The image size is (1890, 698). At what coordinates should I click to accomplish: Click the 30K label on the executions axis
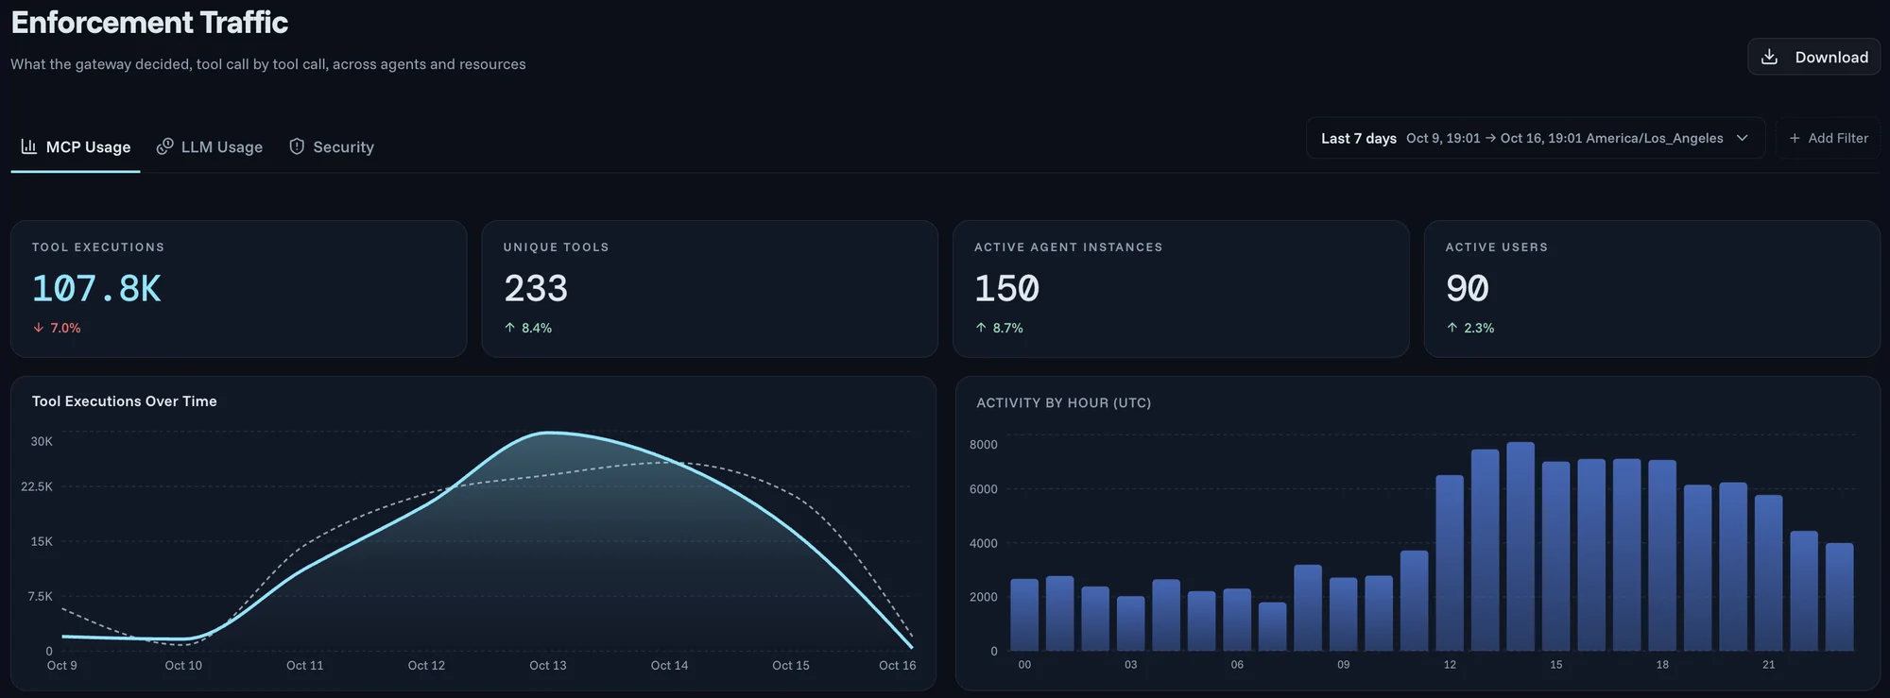[42, 442]
